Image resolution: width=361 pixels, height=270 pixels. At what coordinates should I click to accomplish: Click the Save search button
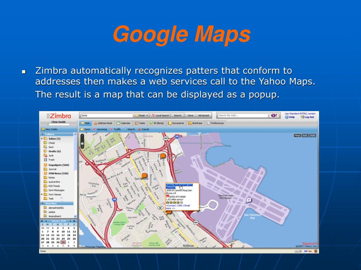click(190, 115)
